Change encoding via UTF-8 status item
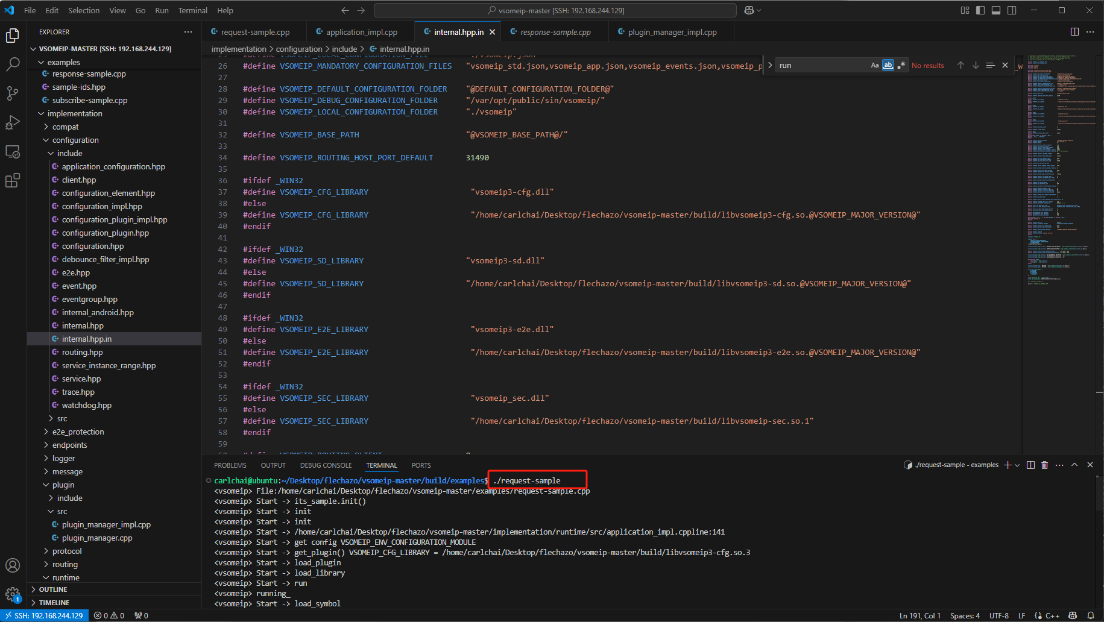 (998, 615)
